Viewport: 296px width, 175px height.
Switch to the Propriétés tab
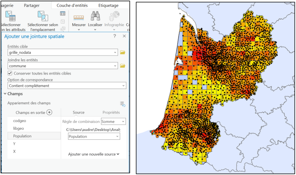point(111,112)
